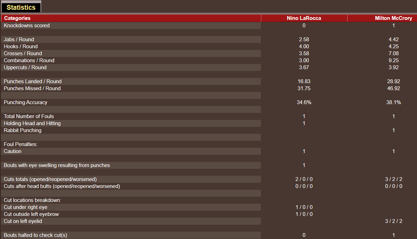
Task: Click McCrory's combinations value 9.25
Action: pos(394,60)
